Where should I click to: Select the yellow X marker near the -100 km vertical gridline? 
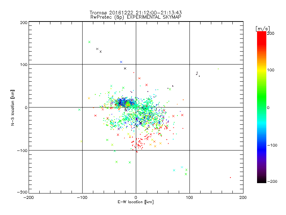[x=82, y=141]
